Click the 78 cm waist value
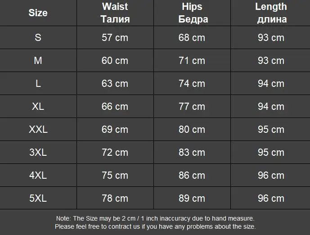The image size is (310, 235). pos(115,198)
